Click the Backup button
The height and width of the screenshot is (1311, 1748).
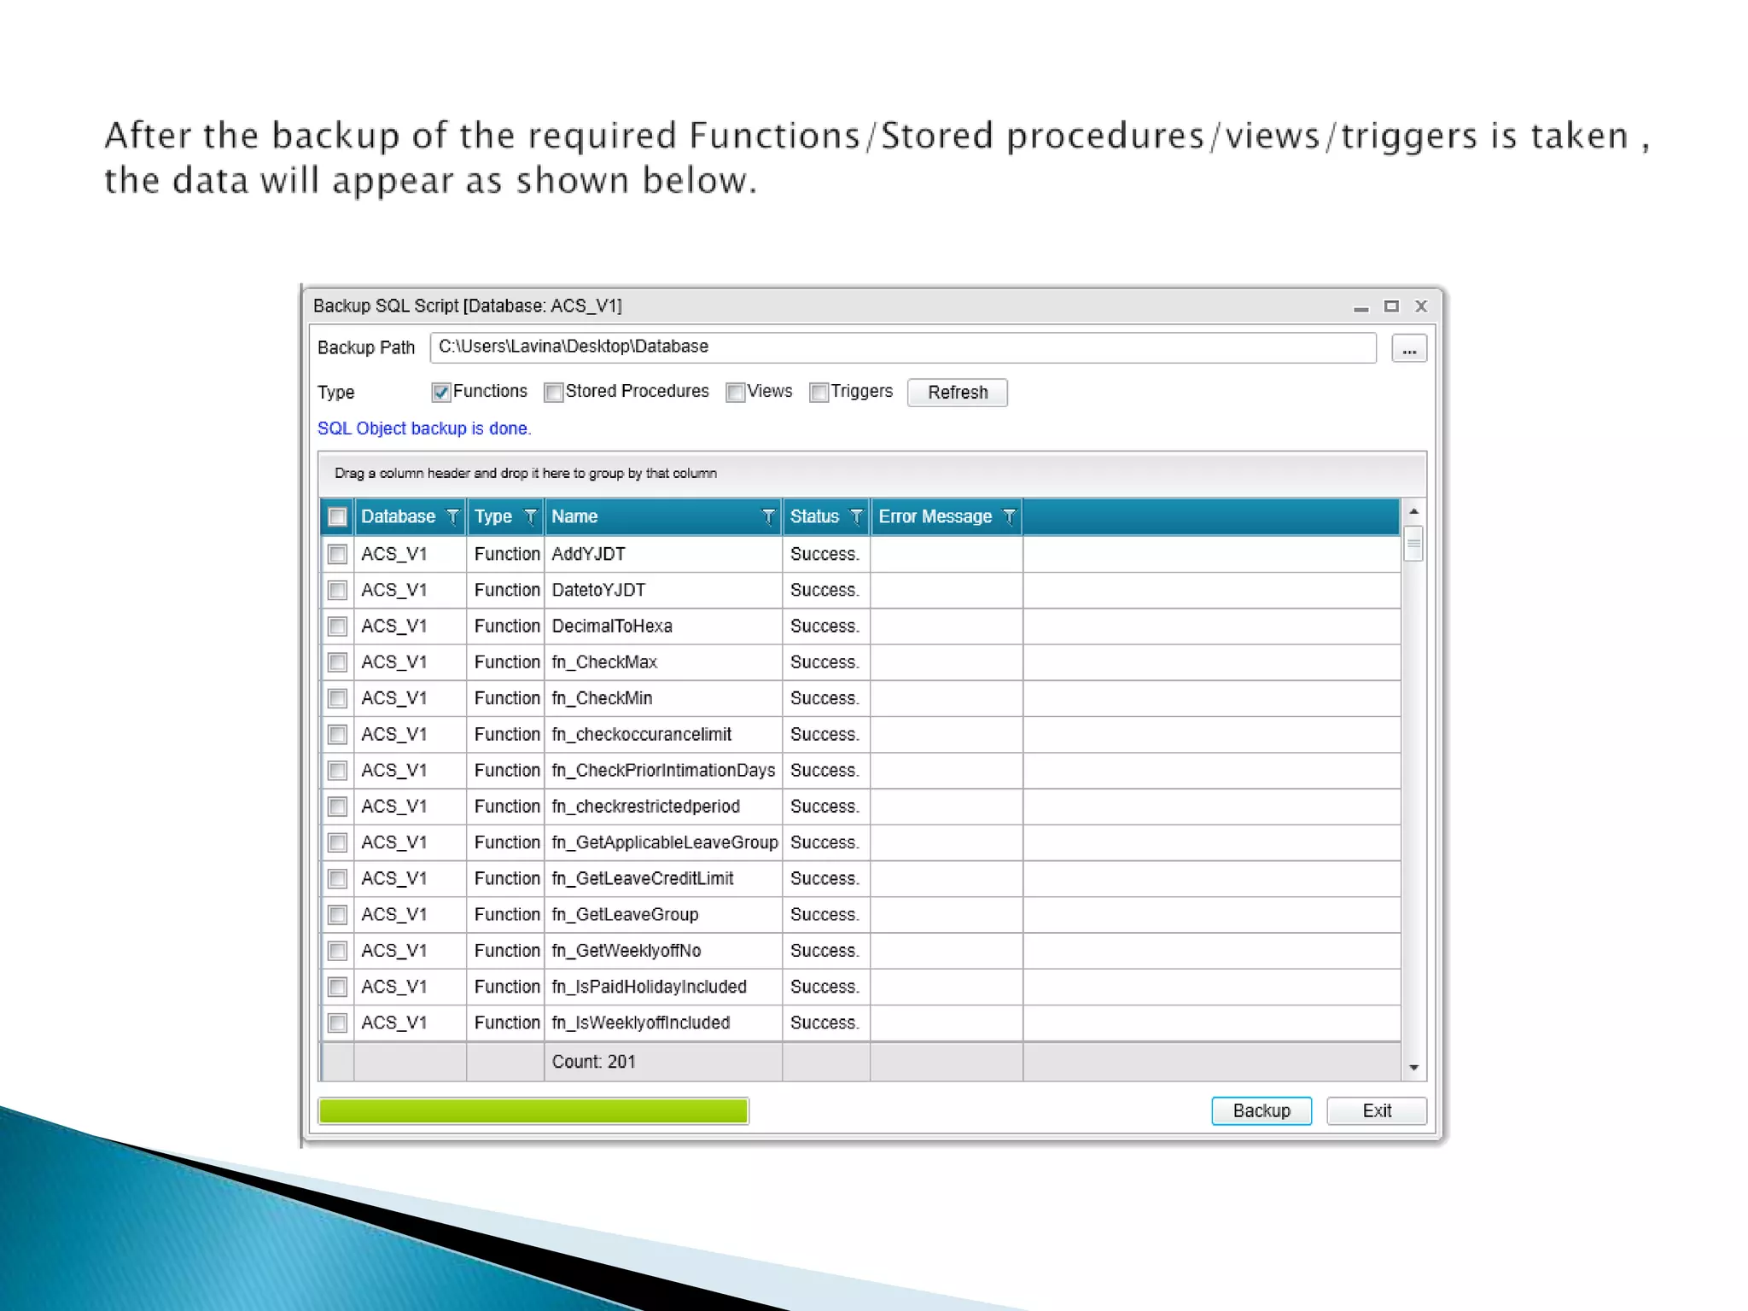(1261, 1110)
